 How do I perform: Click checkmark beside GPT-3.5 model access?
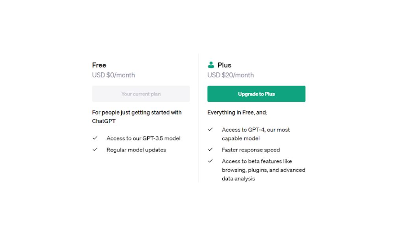(95, 138)
